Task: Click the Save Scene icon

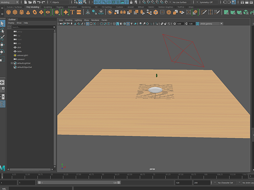Action: (x=35, y=2)
